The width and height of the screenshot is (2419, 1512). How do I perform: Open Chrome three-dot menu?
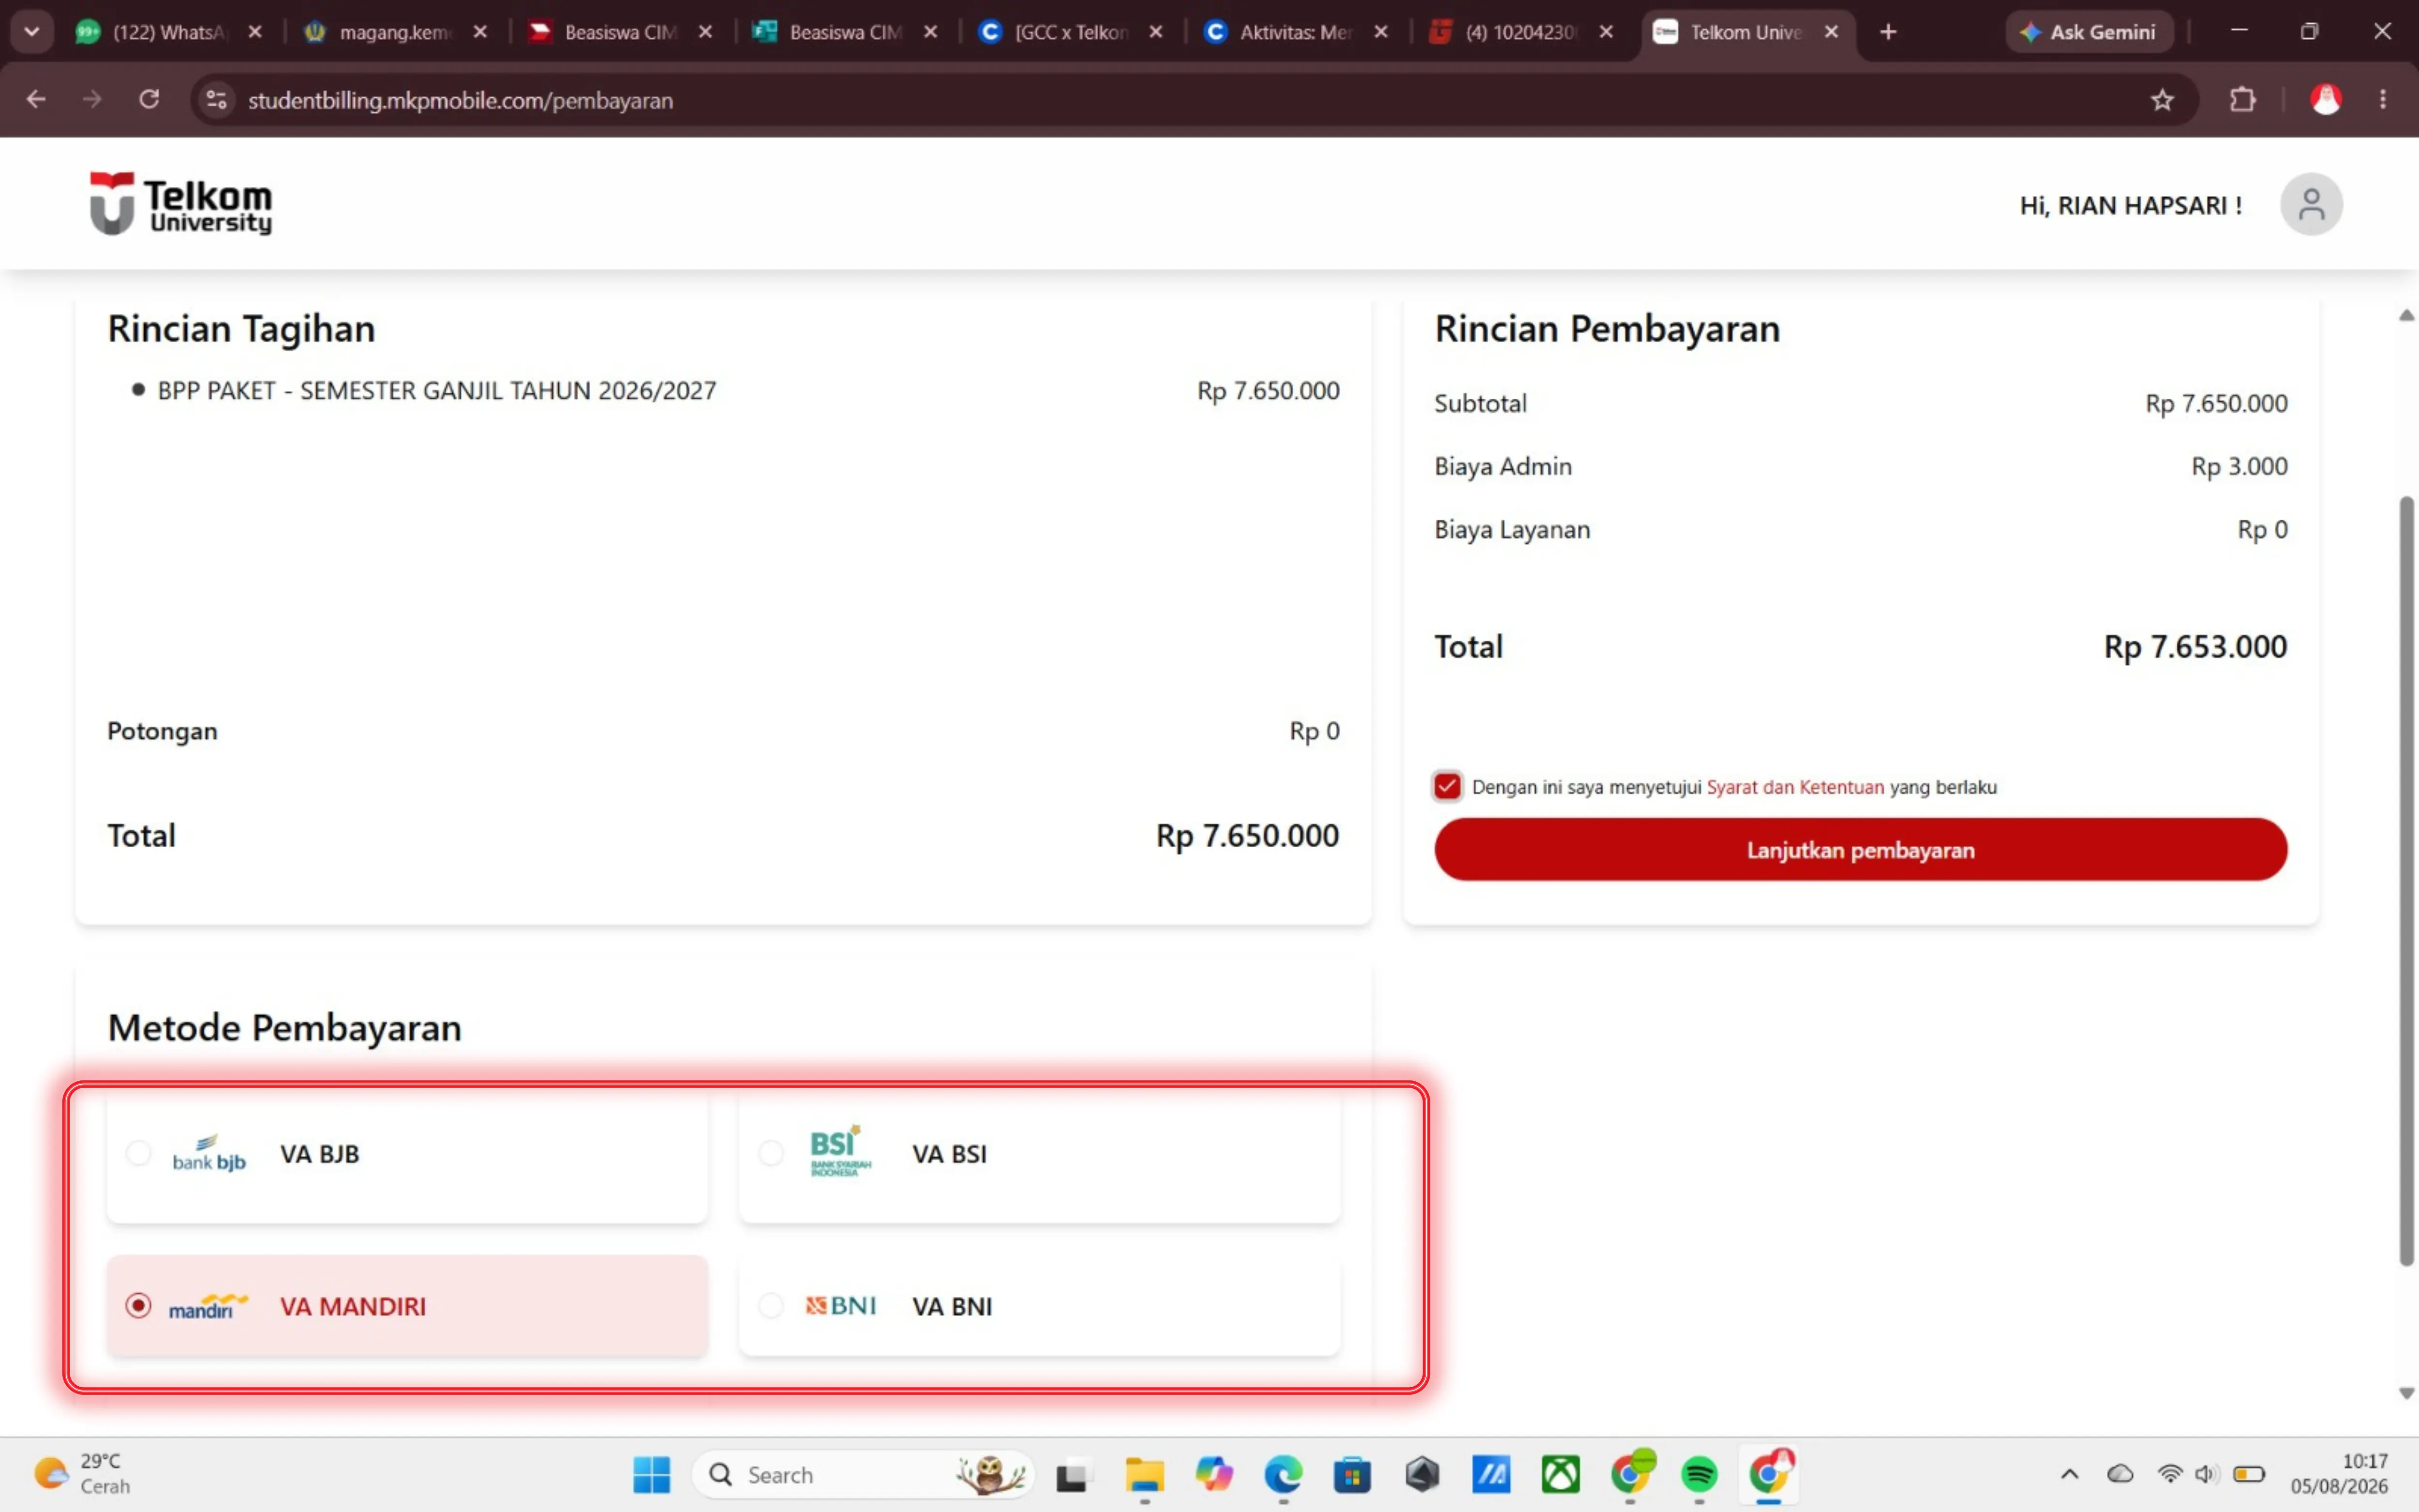pyautogui.click(x=2383, y=100)
